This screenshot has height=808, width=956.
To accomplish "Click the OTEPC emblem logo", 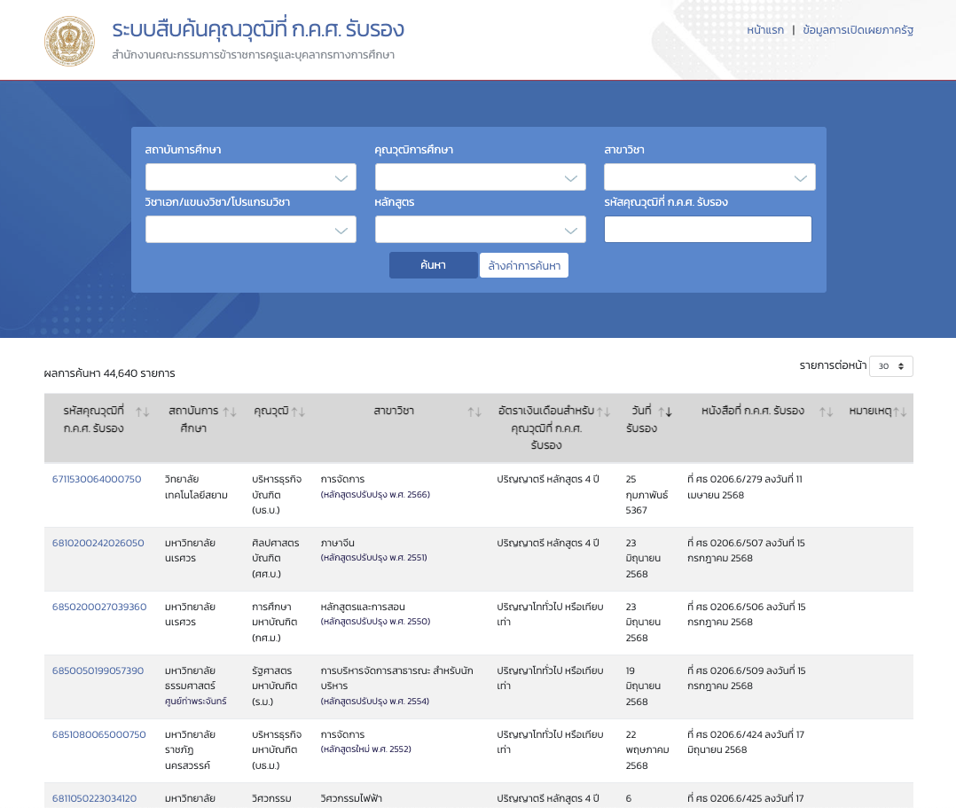I will [69, 41].
